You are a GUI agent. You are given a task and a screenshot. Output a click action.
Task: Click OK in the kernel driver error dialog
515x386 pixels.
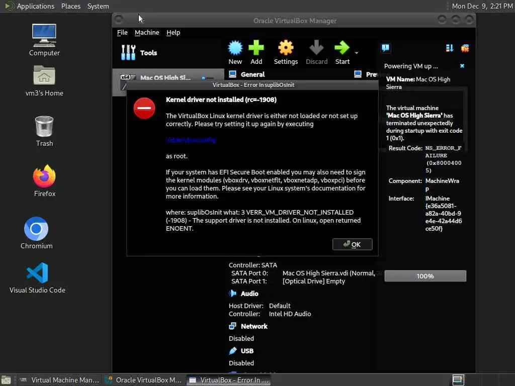(x=352, y=244)
